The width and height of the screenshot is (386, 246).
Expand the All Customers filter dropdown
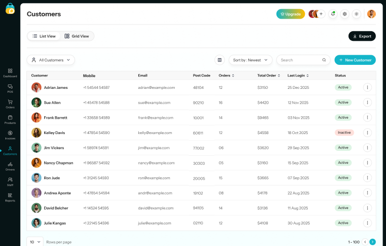(x=51, y=60)
